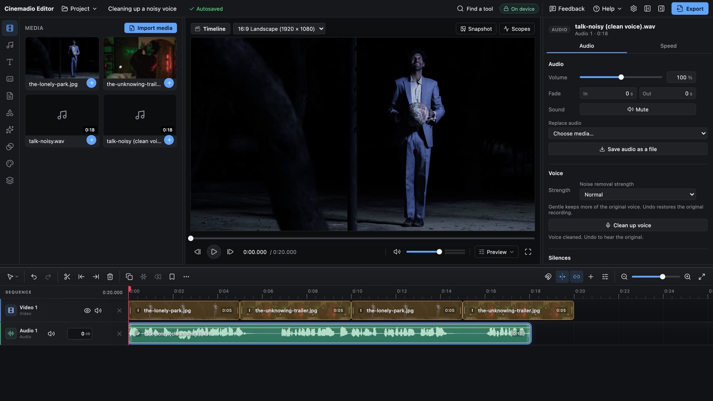
Task: Open the settings gear in top bar
Action: click(x=633, y=9)
